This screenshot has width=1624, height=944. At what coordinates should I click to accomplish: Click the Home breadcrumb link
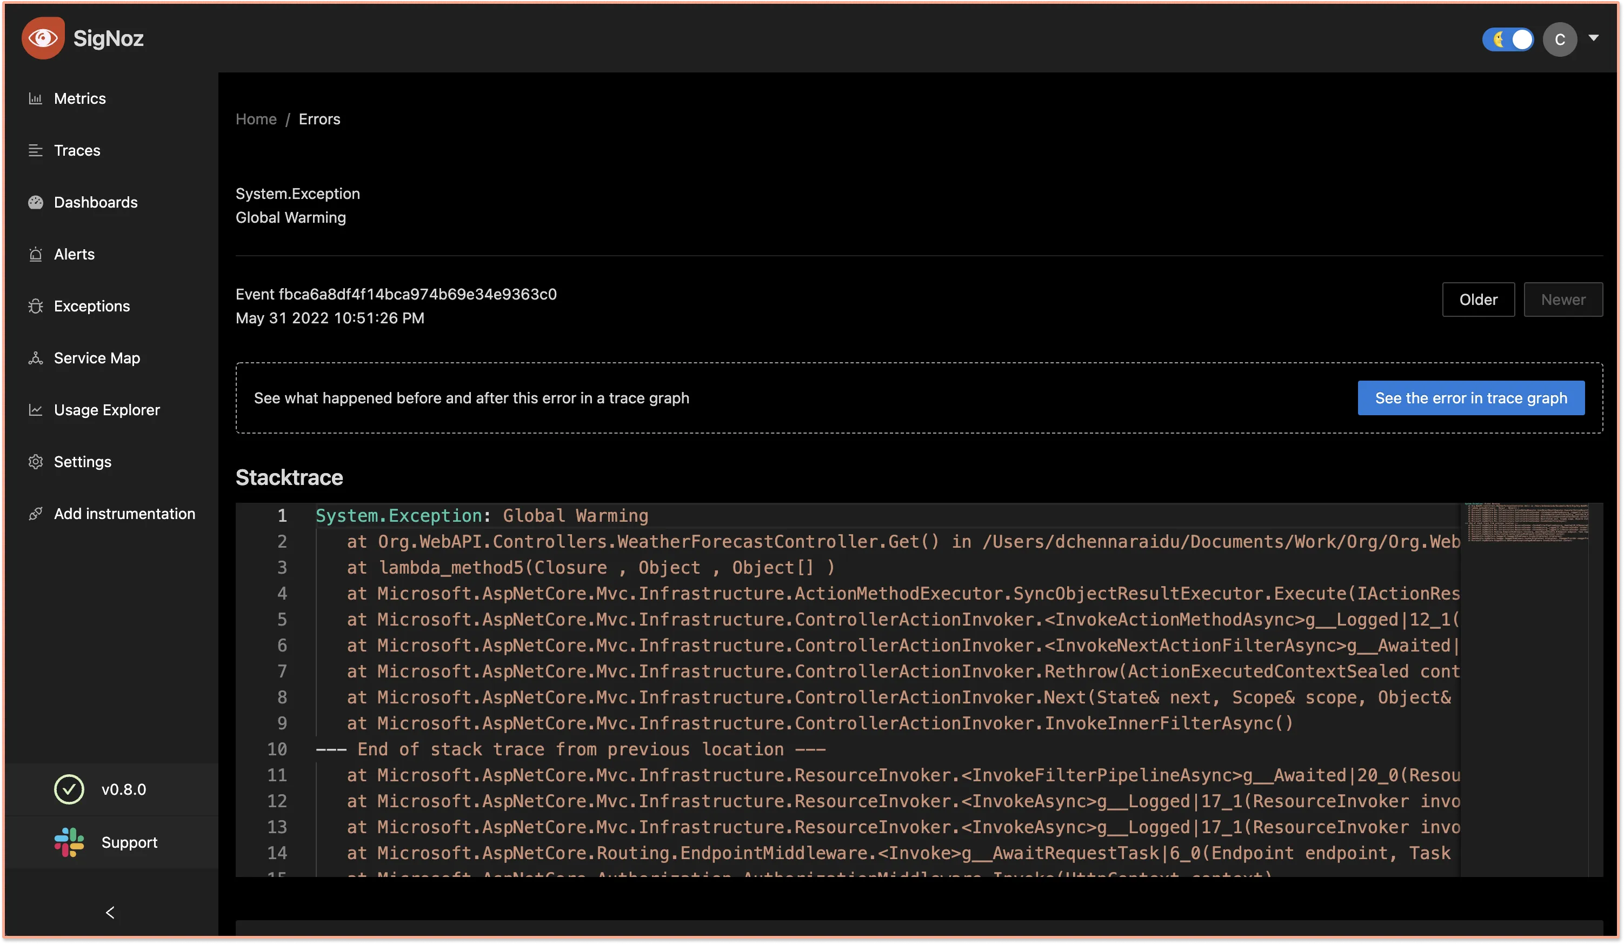256,119
